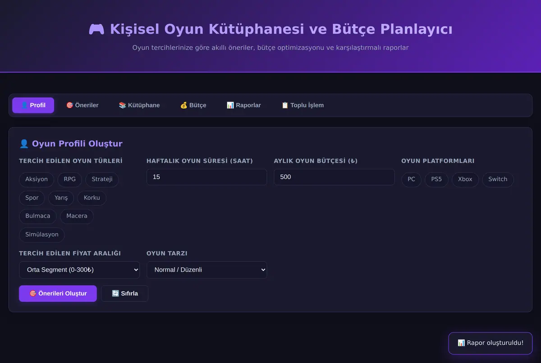
Task: Open the Profil tab
Action: [33, 105]
